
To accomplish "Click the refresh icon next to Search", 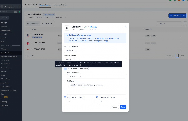I will [x=185, y=23].
